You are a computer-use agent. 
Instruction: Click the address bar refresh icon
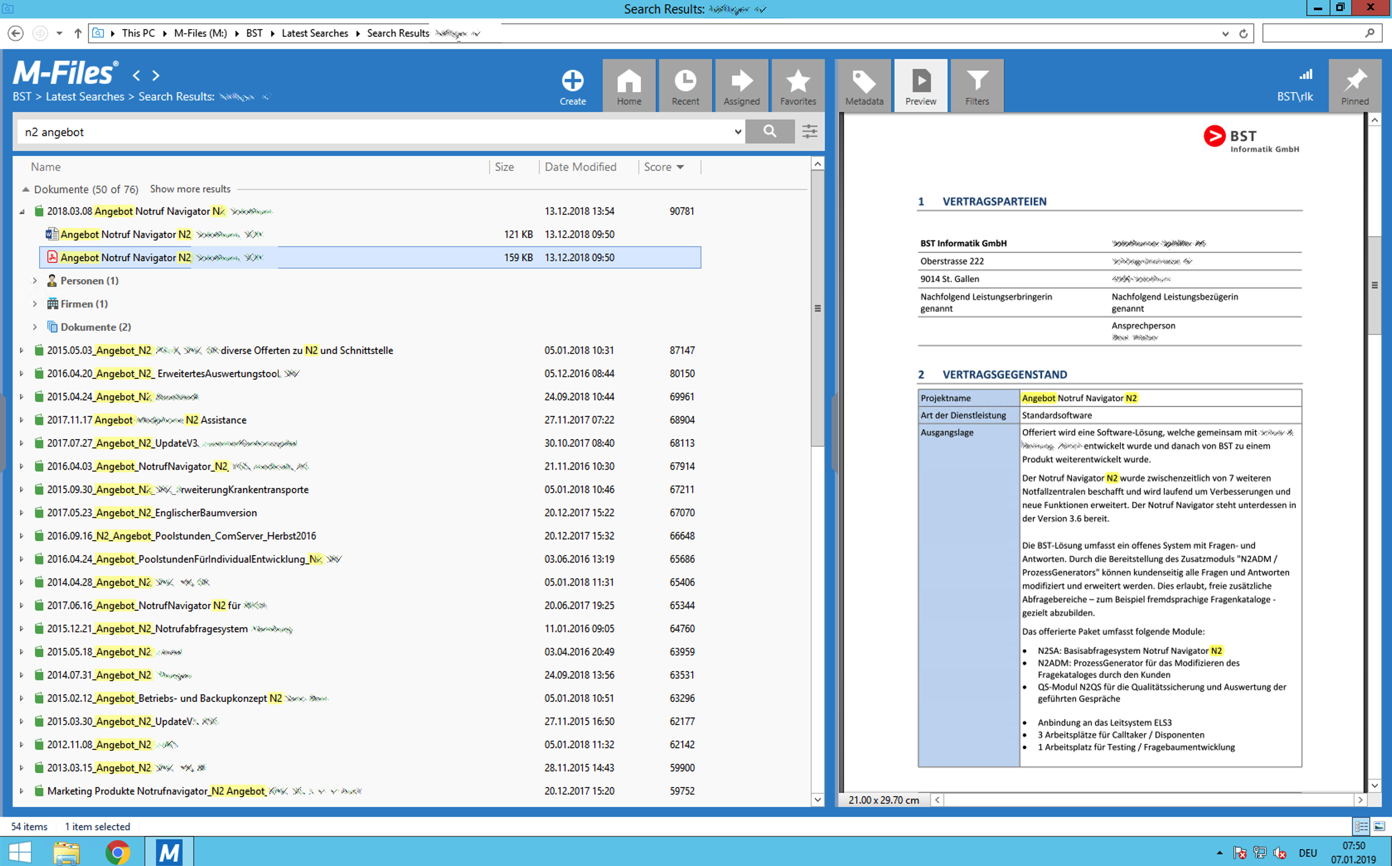coord(1243,33)
